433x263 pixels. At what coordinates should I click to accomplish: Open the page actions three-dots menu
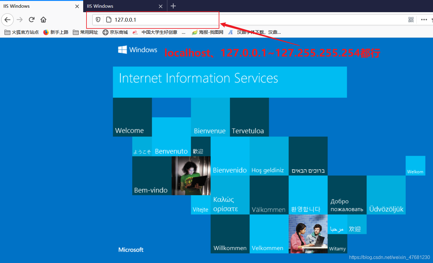pos(424,20)
